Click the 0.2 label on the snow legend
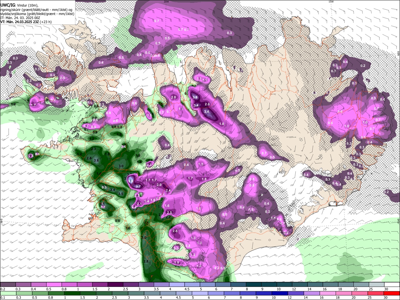Screen dimensions: 400x300 pyautogui.click(x=2, y=289)
